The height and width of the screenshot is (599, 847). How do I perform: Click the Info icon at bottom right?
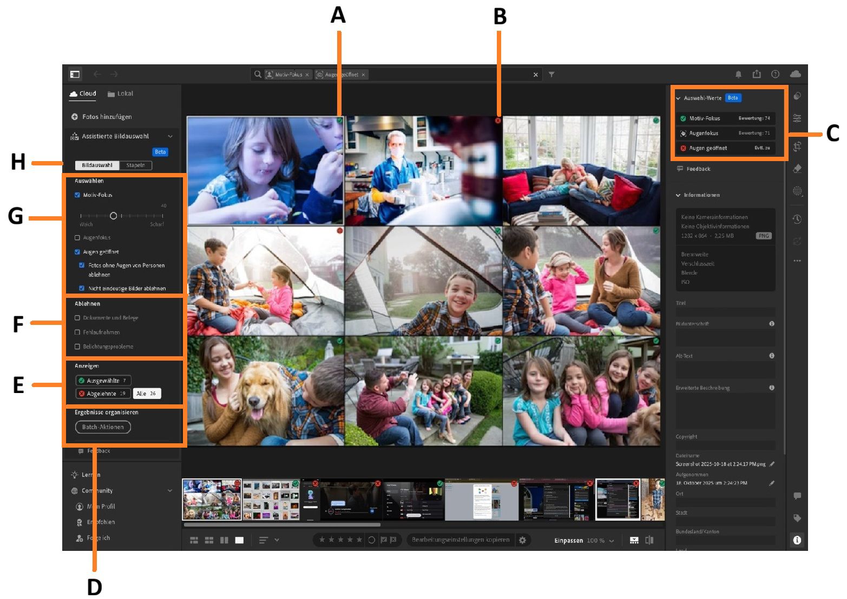[x=797, y=540]
